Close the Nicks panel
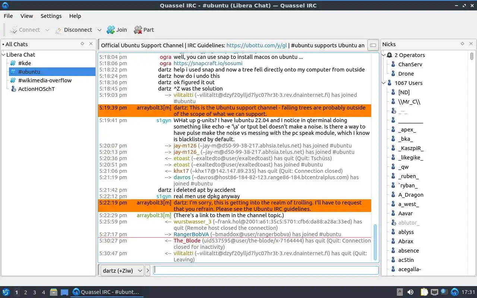 click(x=471, y=44)
